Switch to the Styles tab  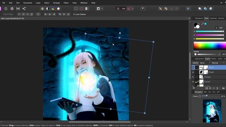coord(220,59)
